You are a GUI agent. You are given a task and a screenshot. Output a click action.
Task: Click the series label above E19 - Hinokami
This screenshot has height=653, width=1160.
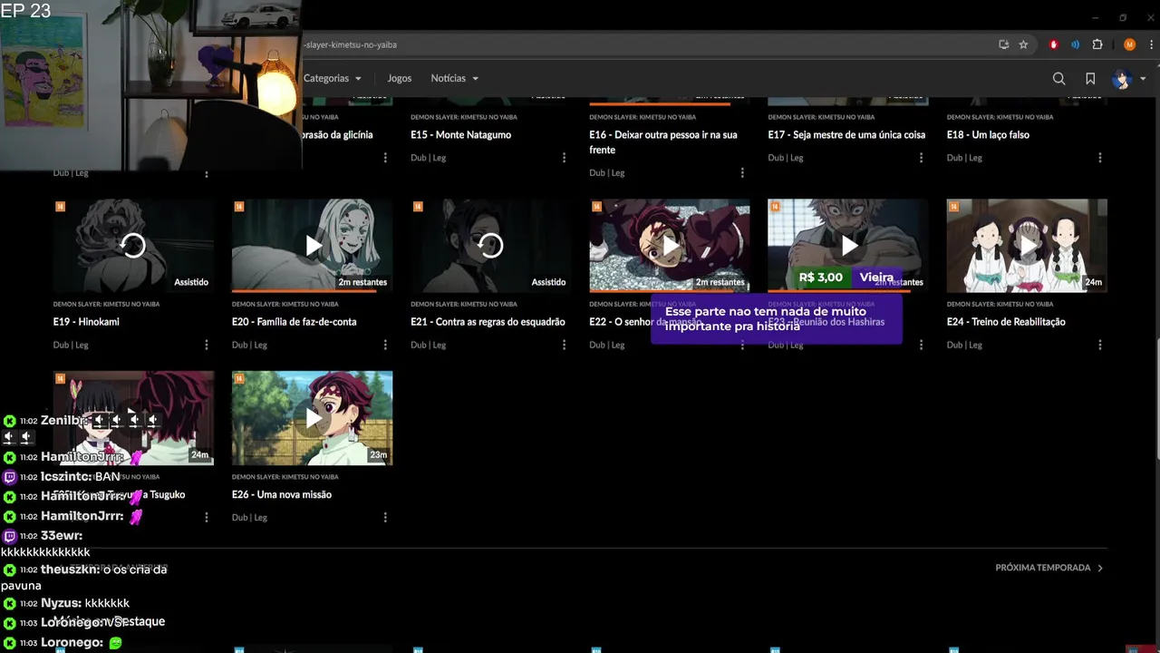coord(107,304)
